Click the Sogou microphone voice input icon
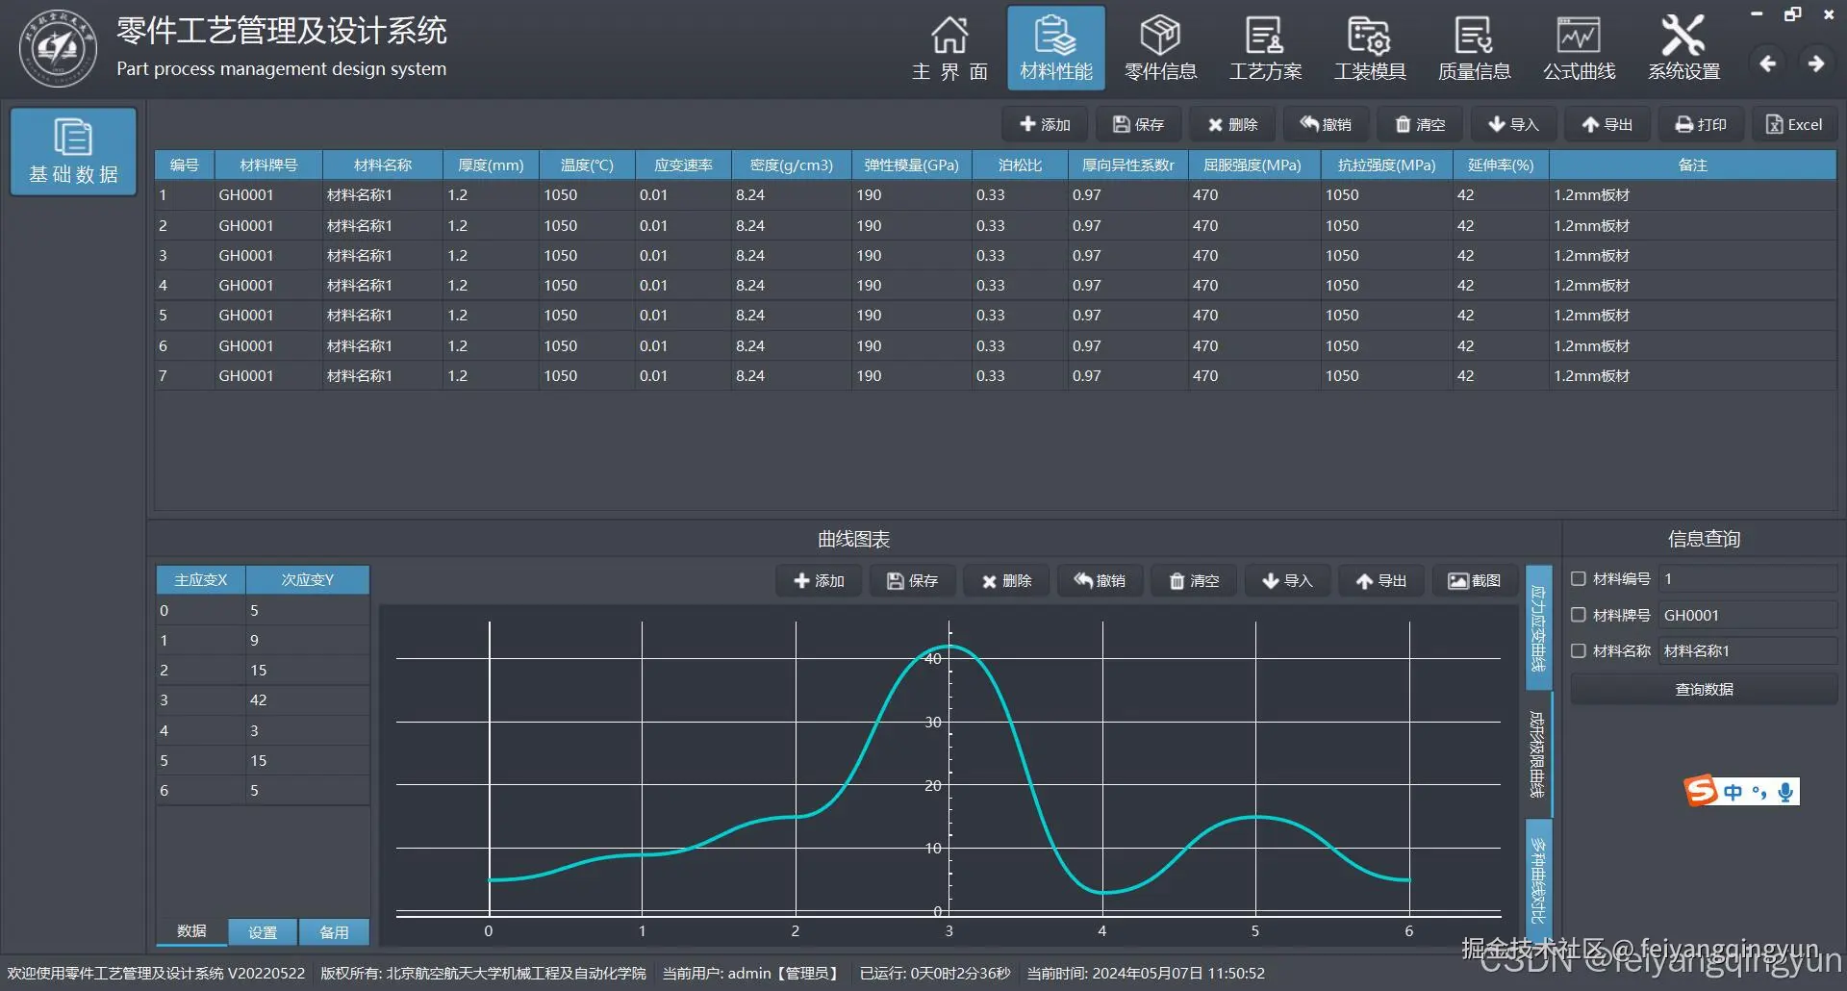 (1785, 792)
